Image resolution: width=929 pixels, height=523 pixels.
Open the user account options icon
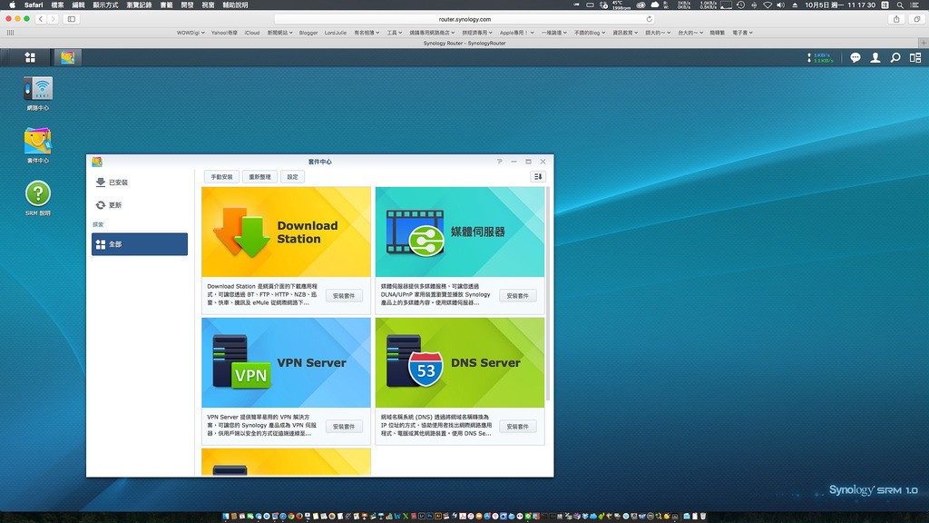(875, 57)
